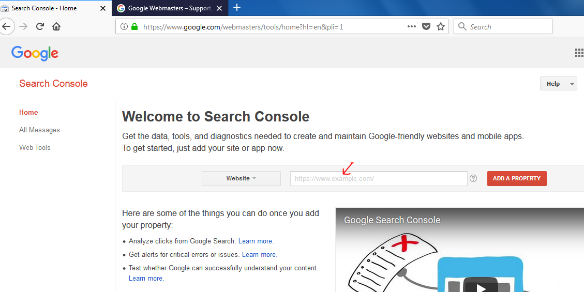Open the Google apps grid icon

(x=579, y=53)
